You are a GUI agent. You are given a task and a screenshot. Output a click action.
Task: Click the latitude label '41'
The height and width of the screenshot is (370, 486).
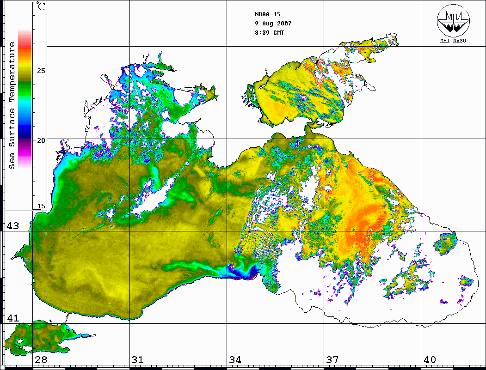click(13, 318)
